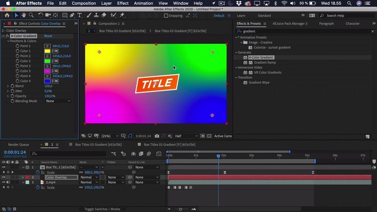This screenshot has width=377, height=212.
Task: Expand the Jitter property twirl
Action: coord(8,91)
